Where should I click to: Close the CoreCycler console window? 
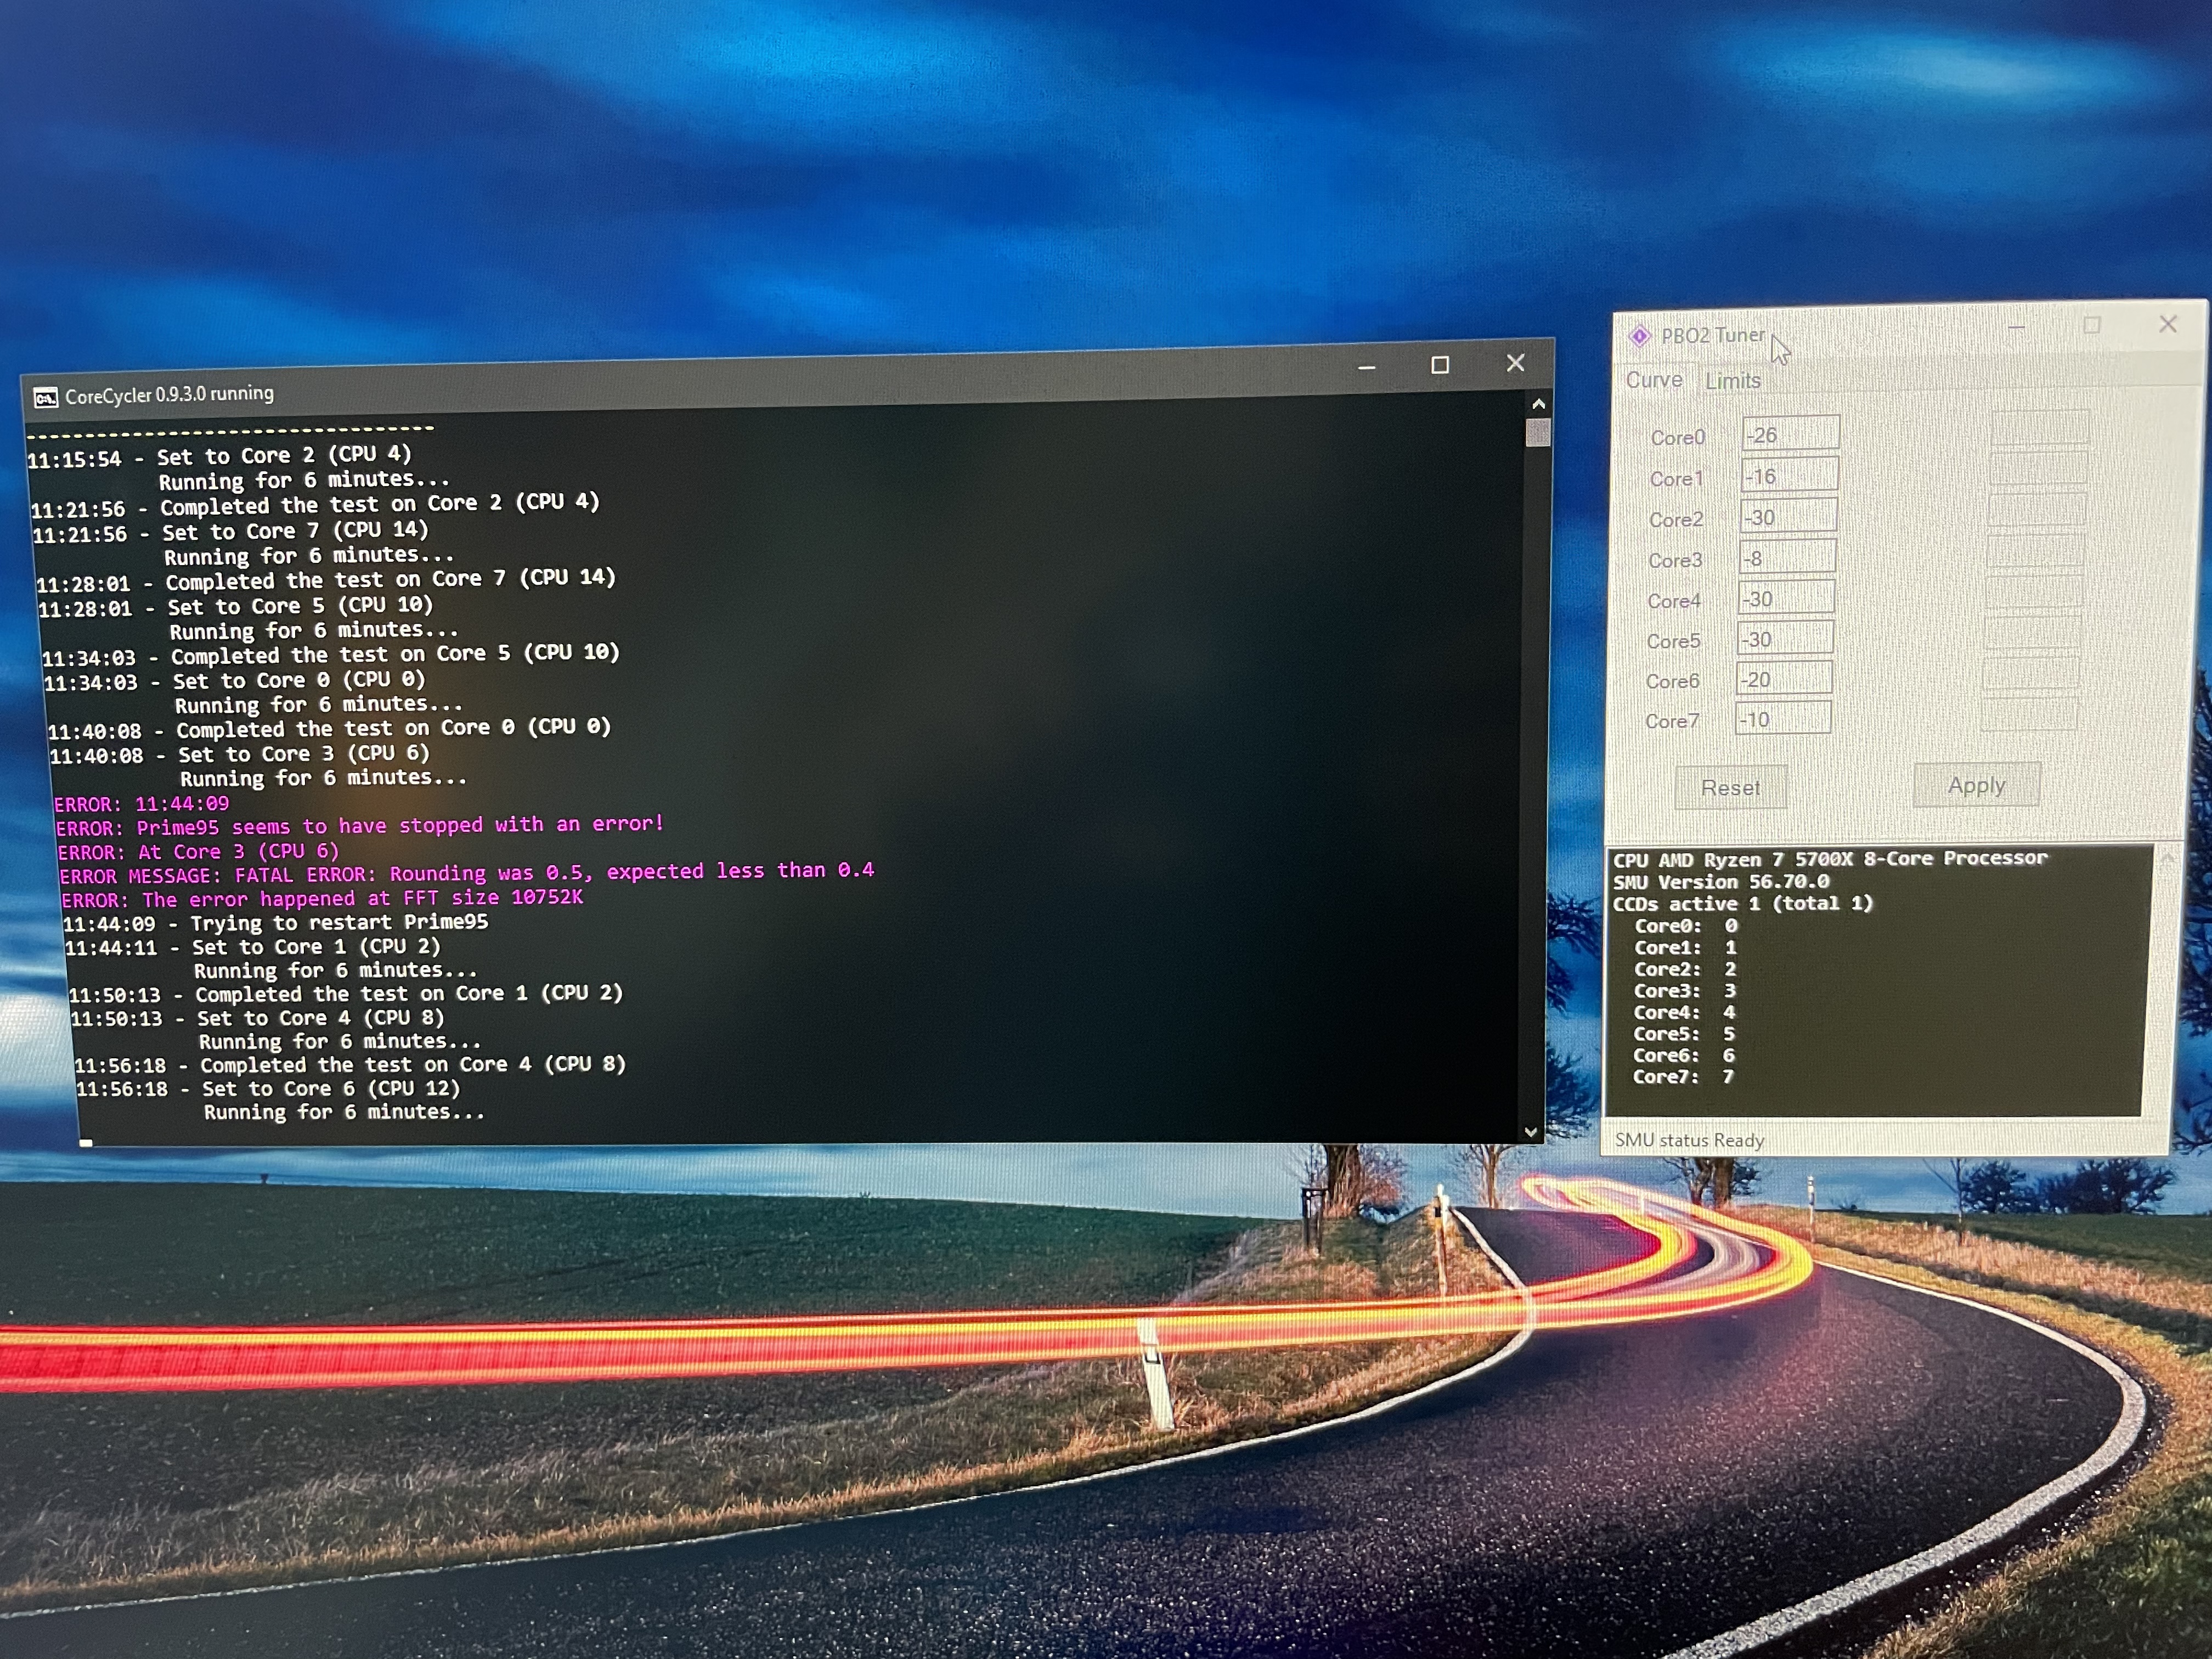pyautogui.click(x=1515, y=363)
